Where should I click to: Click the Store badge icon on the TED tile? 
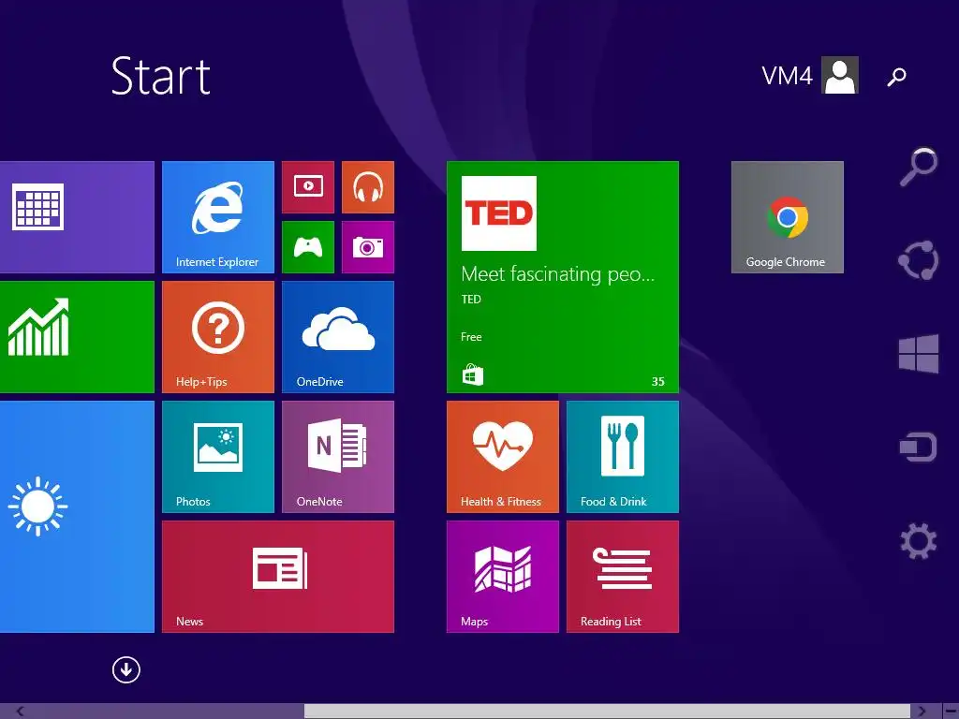click(472, 374)
